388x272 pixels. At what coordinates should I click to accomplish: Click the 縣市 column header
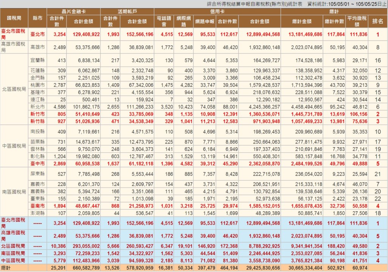[38, 18]
